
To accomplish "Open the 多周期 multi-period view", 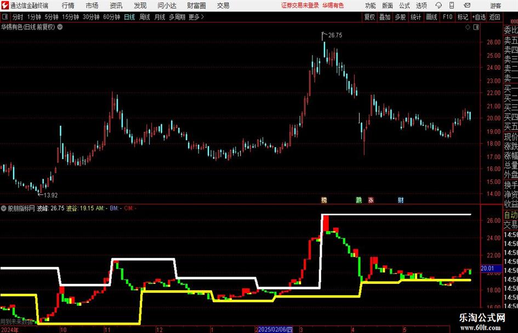I will point(177,17).
